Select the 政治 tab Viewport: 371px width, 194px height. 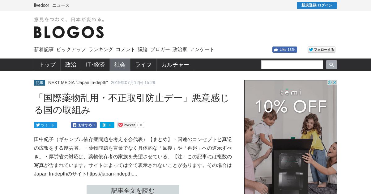tap(71, 65)
